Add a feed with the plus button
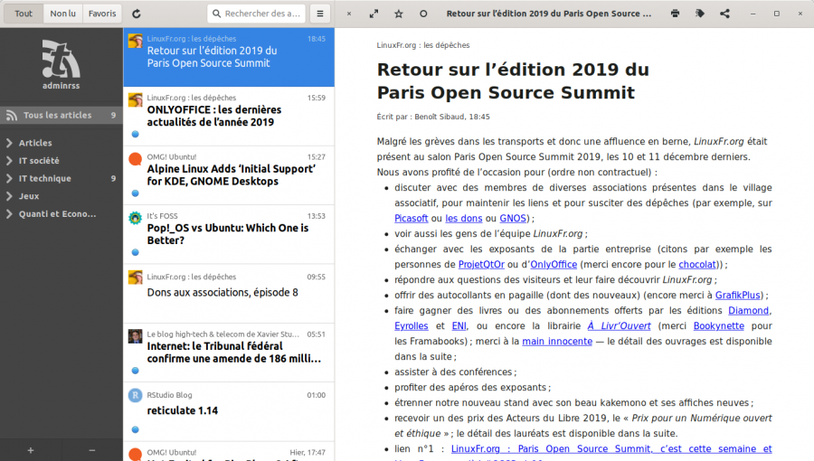The height and width of the screenshot is (461, 814). coord(31,450)
